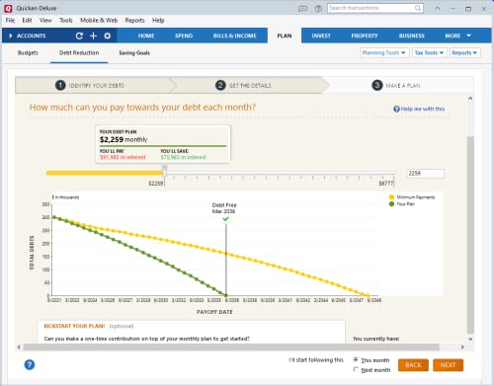Switch to the Business tab
This screenshot has width=494, height=386.
pyautogui.click(x=412, y=36)
